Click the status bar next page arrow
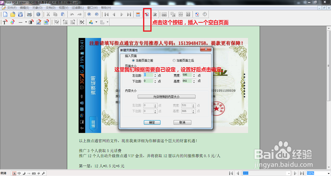Screen dimensions: 331x176 (295, 173)
